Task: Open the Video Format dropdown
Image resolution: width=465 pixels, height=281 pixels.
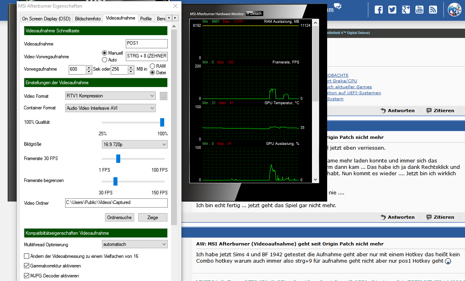Action: (110, 96)
